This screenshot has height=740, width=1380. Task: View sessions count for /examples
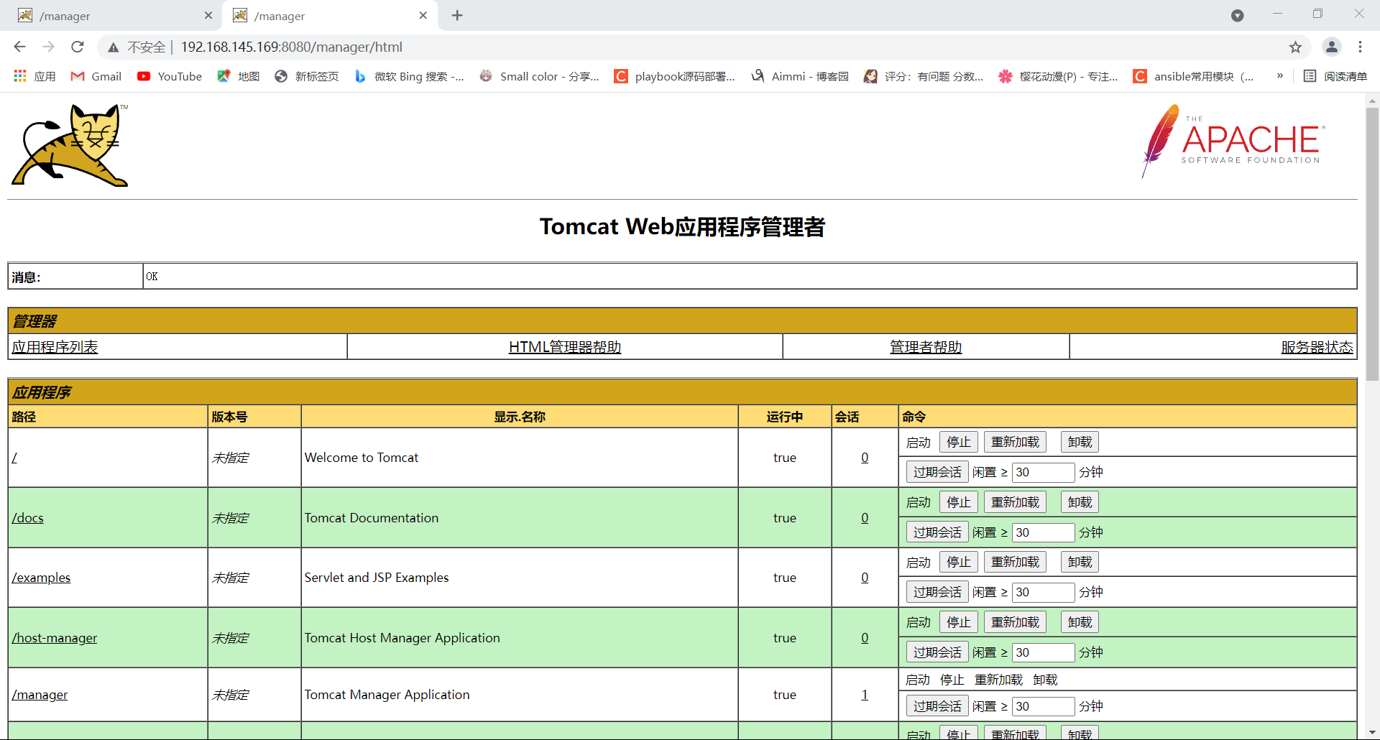(865, 578)
